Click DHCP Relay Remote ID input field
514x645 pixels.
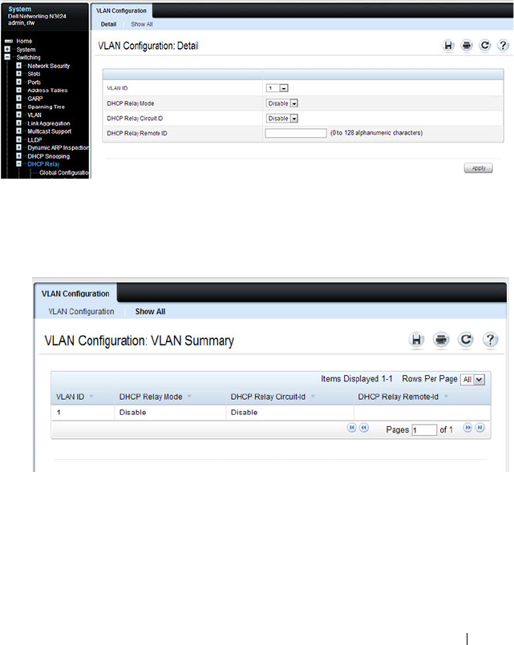(296, 133)
